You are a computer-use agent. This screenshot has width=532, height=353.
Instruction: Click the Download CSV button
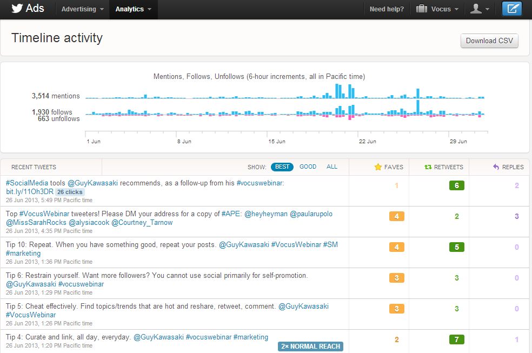489,41
